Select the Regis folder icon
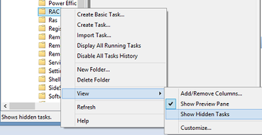 pyautogui.click(x=42, y=28)
